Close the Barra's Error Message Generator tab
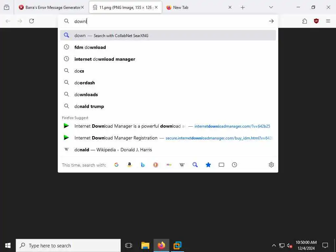Viewport: 336px width, 252px height. click(82, 7)
